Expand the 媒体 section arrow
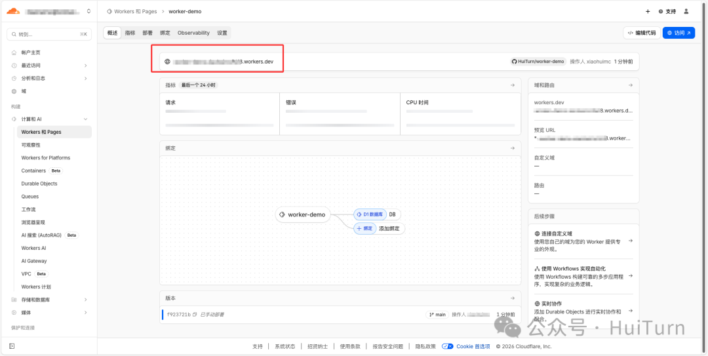 tap(85, 312)
